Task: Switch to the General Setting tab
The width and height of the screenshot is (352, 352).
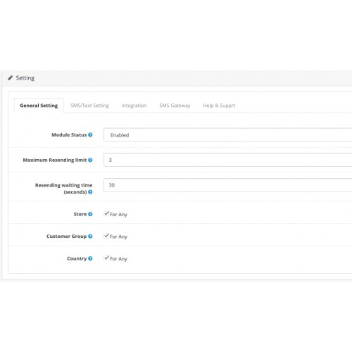Action: tap(39, 106)
